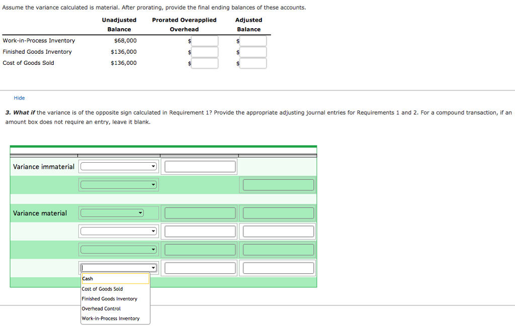Click the Unadjusted Balance column header
Image resolution: width=515 pixels, height=330 pixels.
coord(119,25)
